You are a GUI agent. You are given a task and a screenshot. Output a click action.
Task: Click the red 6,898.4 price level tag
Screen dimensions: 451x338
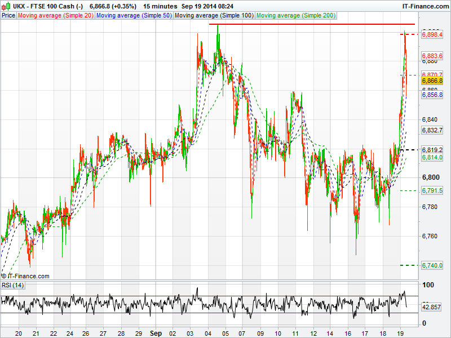point(432,35)
